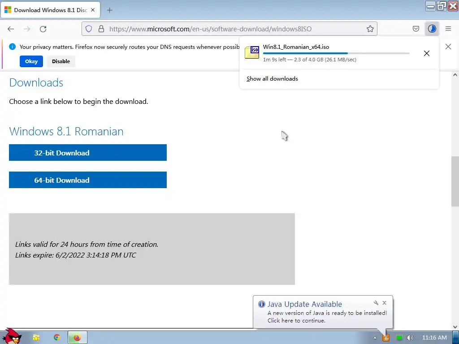Bookmark this page with the star icon
The height and width of the screenshot is (344, 459).
(370, 29)
